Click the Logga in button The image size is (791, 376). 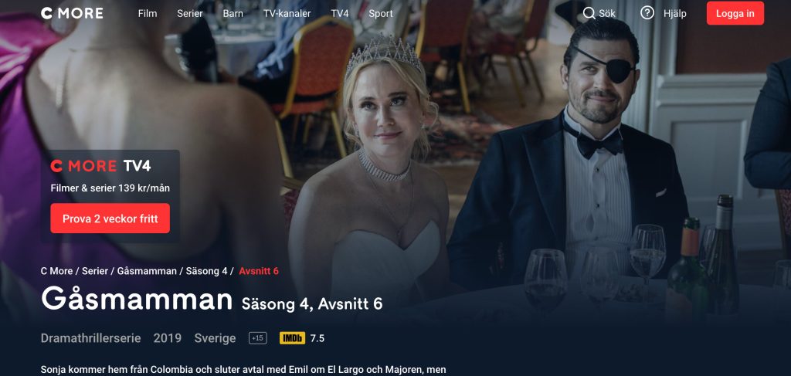coord(735,13)
